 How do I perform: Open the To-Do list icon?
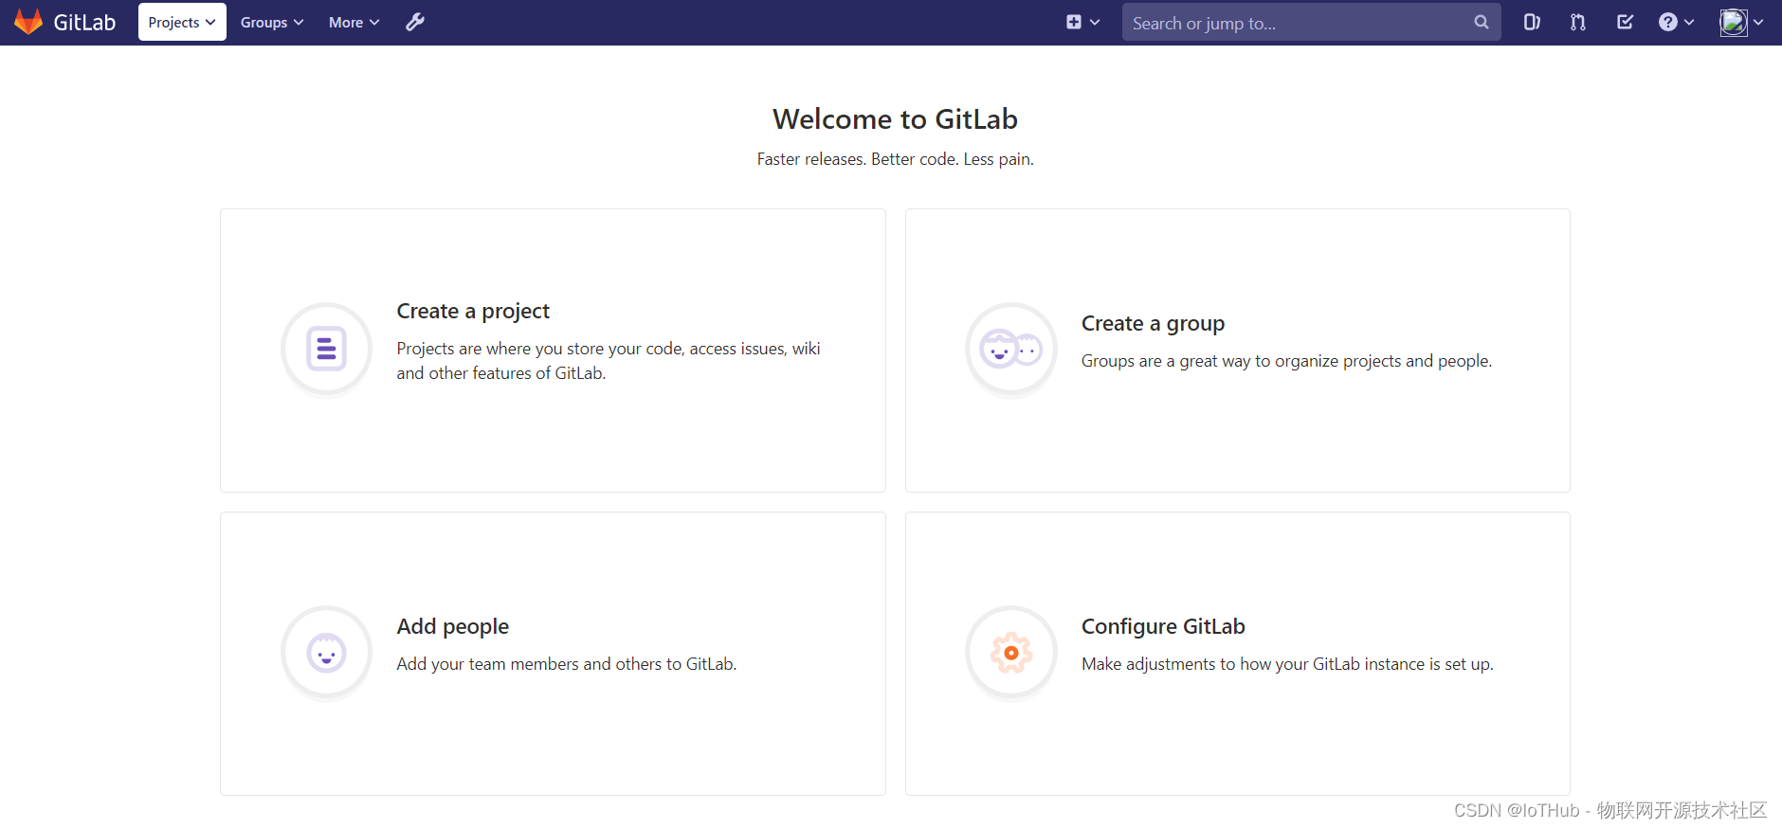(x=1625, y=22)
